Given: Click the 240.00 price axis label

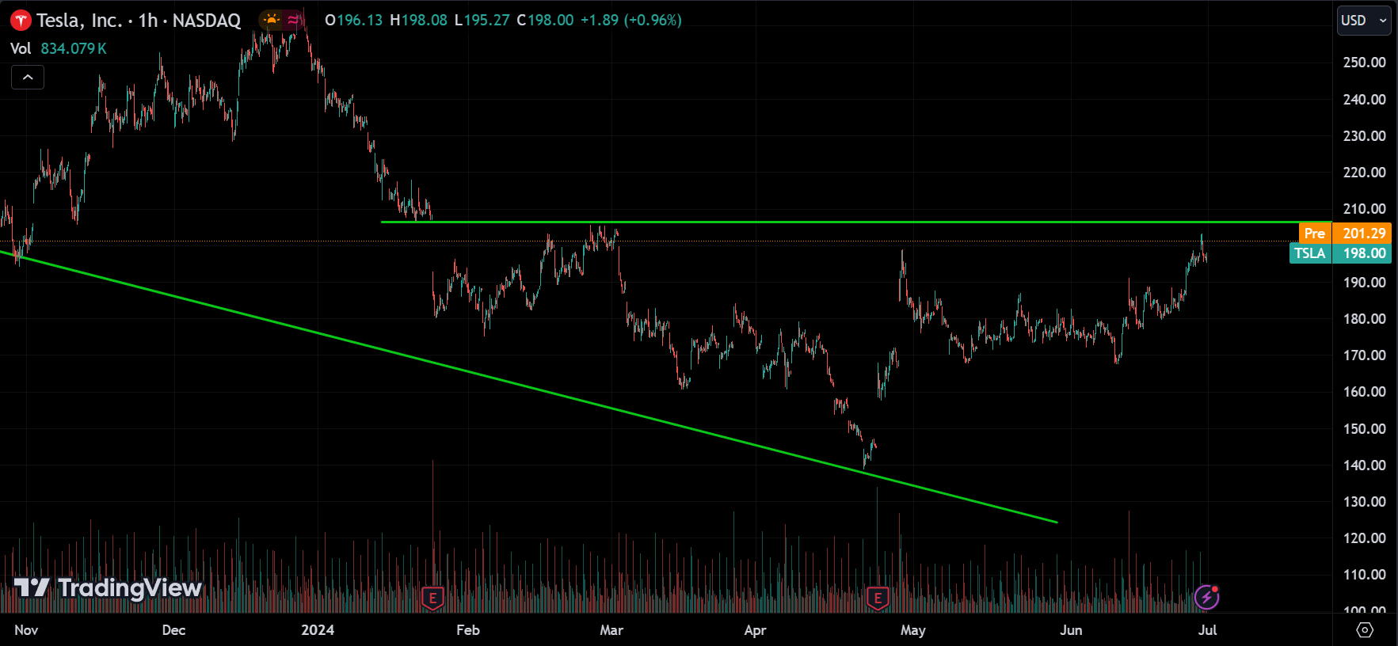Looking at the screenshot, I should 1364,99.
